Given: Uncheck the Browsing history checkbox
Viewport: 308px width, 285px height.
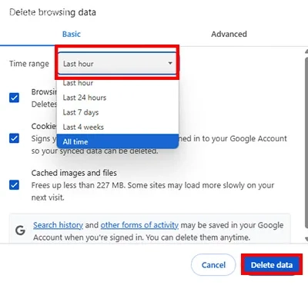Looking at the screenshot, I should (x=14, y=98).
